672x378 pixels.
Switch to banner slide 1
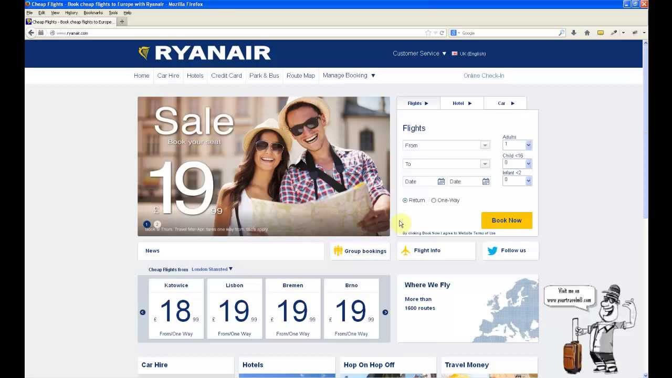pos(146,224)
